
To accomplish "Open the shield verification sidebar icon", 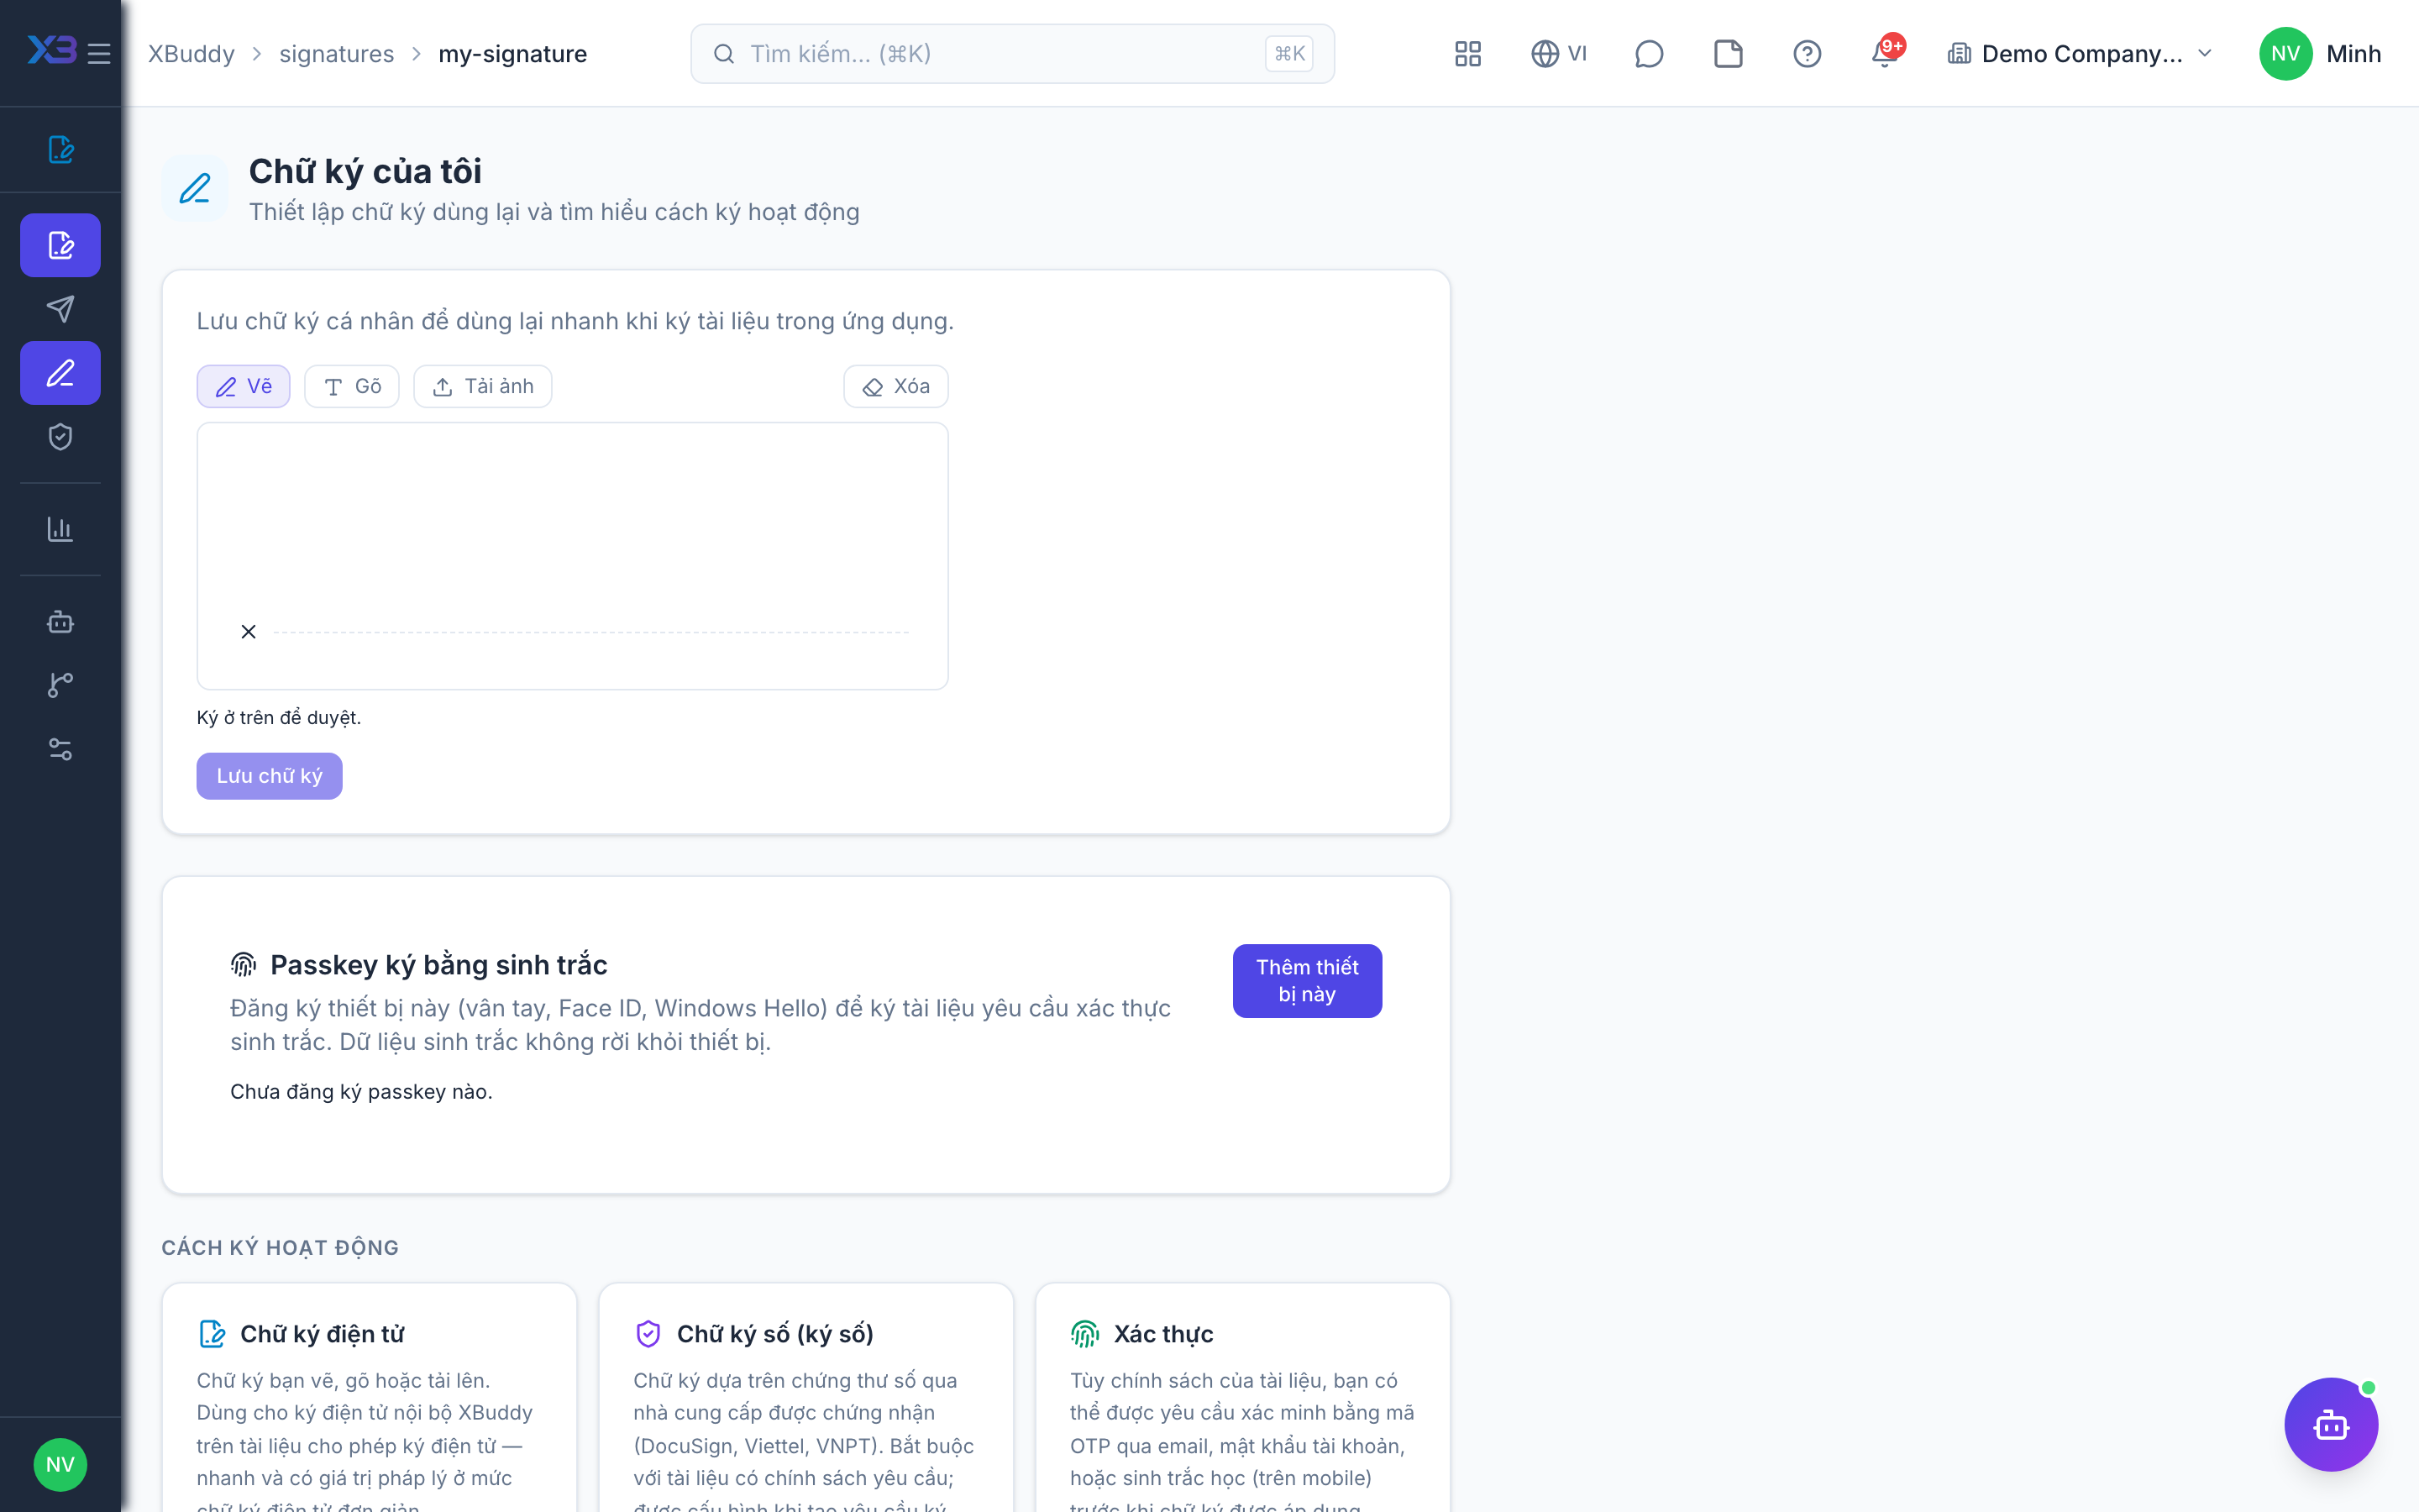I will pyautogui.click(x=60, y=437).
